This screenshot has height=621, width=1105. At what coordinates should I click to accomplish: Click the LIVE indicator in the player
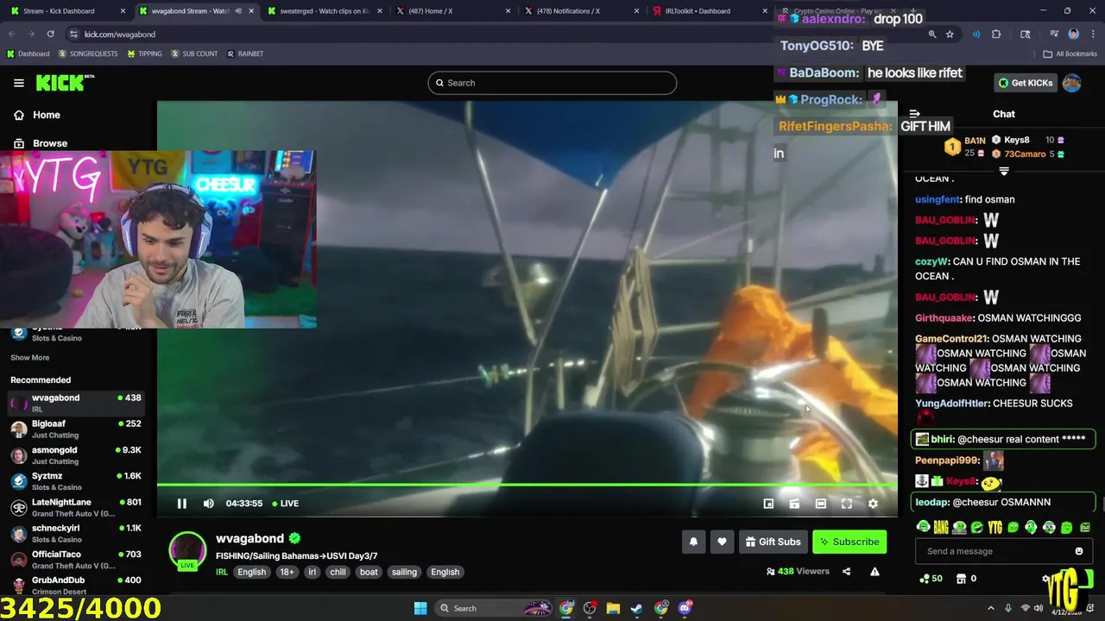click(286, 504)
